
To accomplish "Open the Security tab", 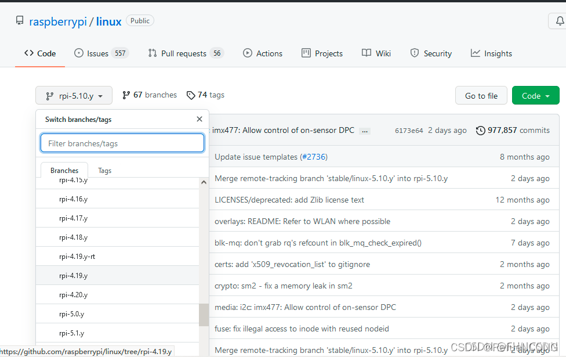I will click(x=431, y=53).
